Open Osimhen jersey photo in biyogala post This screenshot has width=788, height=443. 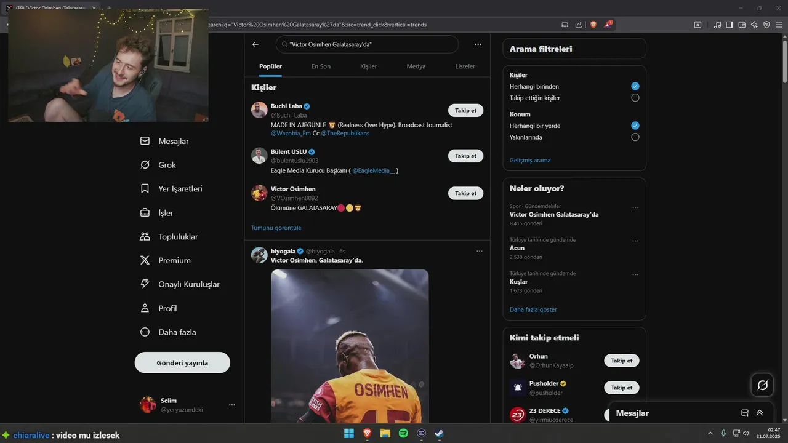coord(350,345)
